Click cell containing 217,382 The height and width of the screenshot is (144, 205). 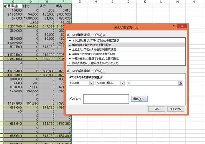[x=47, y=26]
